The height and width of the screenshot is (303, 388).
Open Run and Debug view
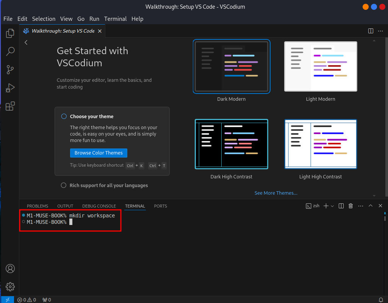(10, 88)
